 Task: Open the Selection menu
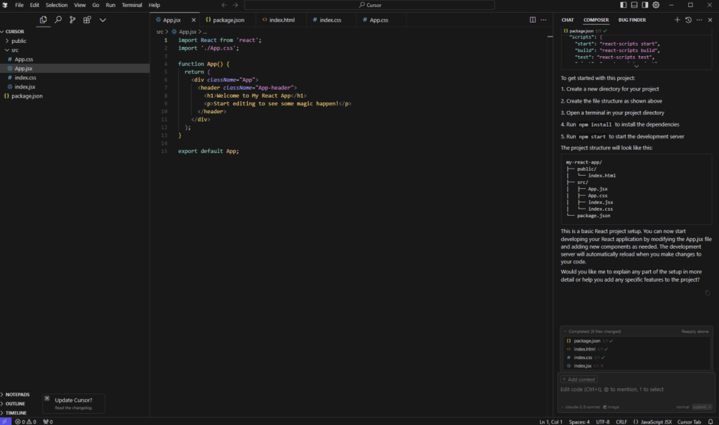pos(56,5)
